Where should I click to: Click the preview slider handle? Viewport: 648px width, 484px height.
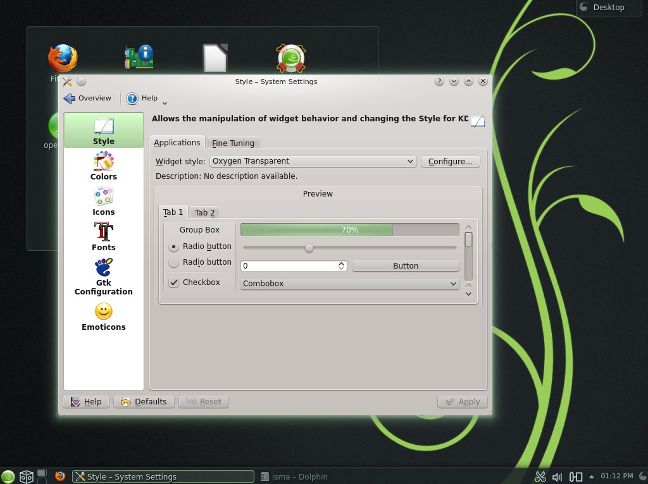coord(309,248)
